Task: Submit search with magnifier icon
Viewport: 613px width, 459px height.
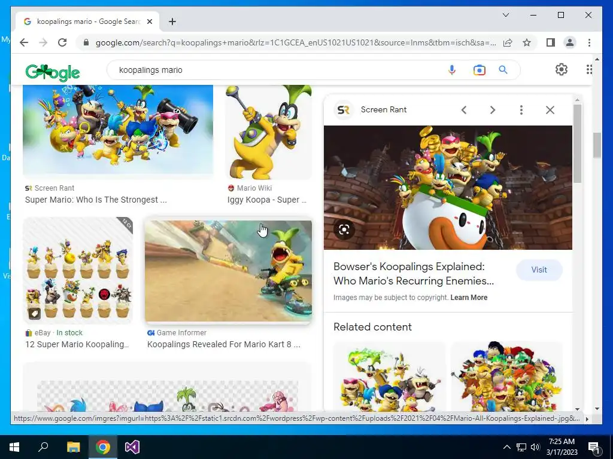Action: point(503,70)
